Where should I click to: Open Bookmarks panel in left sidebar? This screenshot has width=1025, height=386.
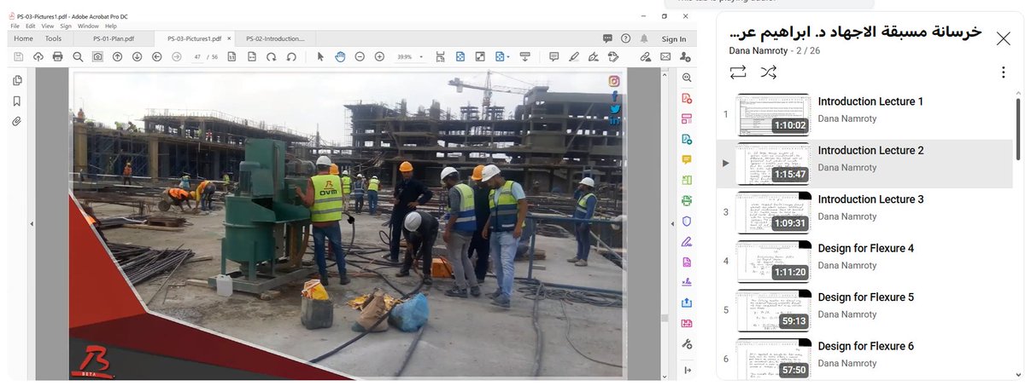[16, 101]
